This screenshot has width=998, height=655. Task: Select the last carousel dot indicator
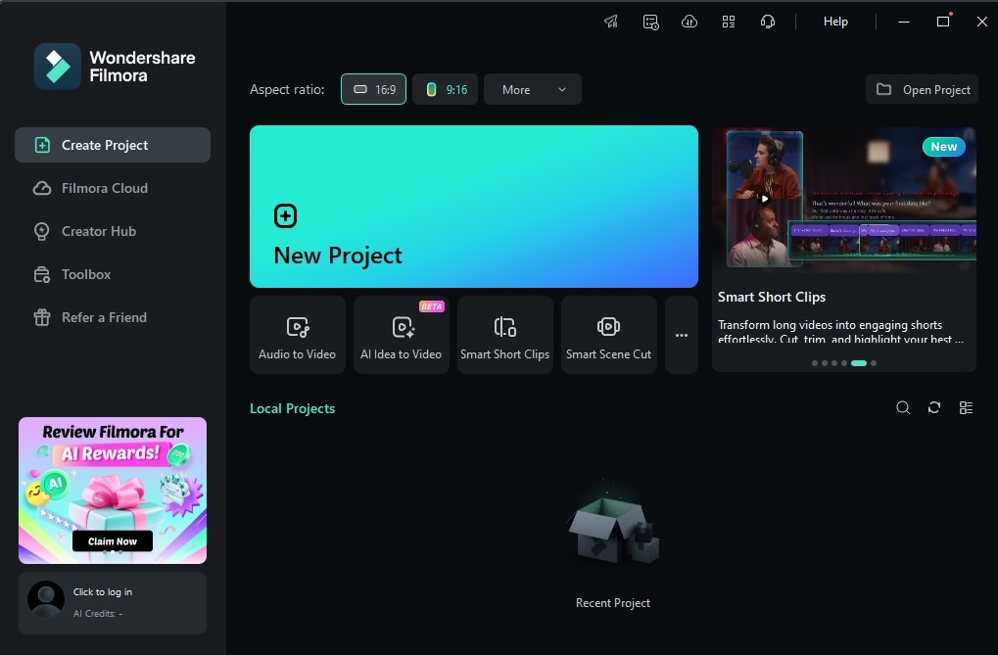[874, 363]
